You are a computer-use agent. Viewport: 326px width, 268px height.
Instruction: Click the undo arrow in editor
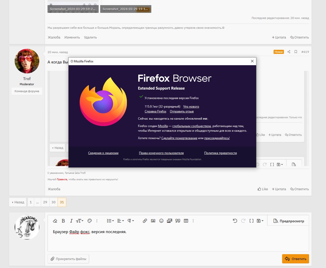pos(235,221)
